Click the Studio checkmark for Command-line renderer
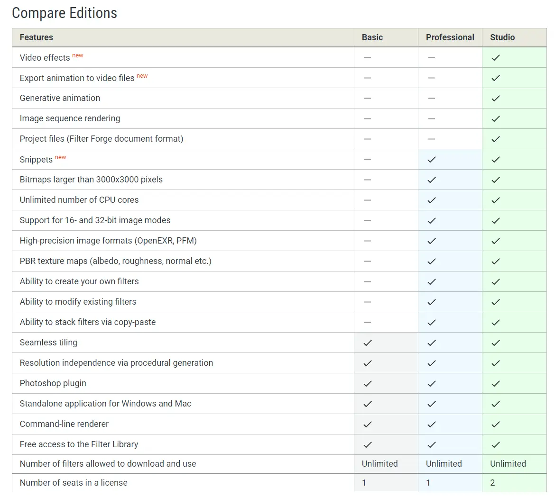This screenshot has height=497, width=554. [495, 424]
